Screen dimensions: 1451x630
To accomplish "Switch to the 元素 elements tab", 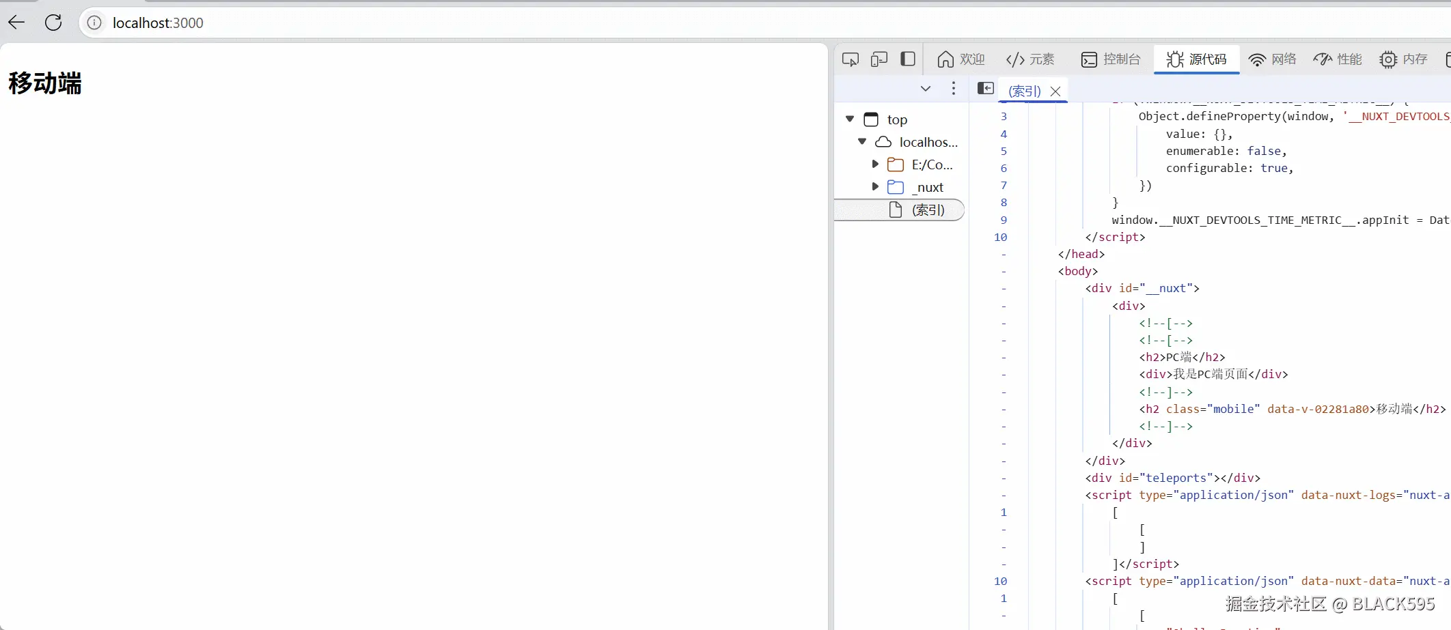I will pyautogui.click(x=1030, y=59).
